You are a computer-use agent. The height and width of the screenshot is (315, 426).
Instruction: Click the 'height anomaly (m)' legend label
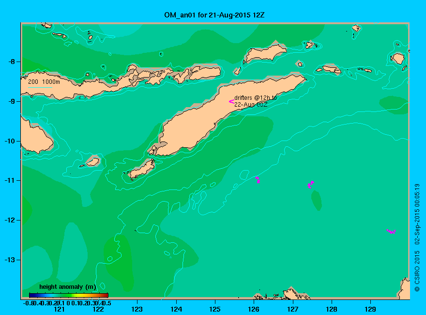pyautogui.click(x=68, y=287)
